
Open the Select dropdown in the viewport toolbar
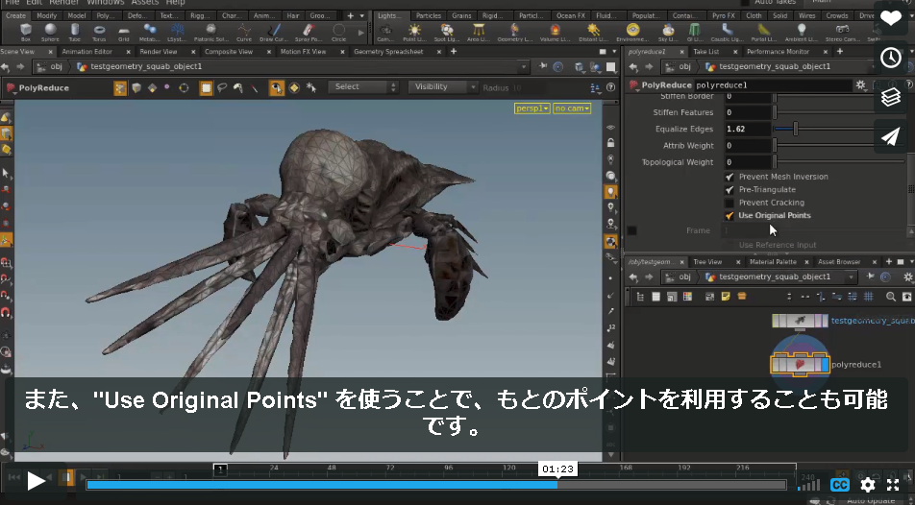point(363,87)
